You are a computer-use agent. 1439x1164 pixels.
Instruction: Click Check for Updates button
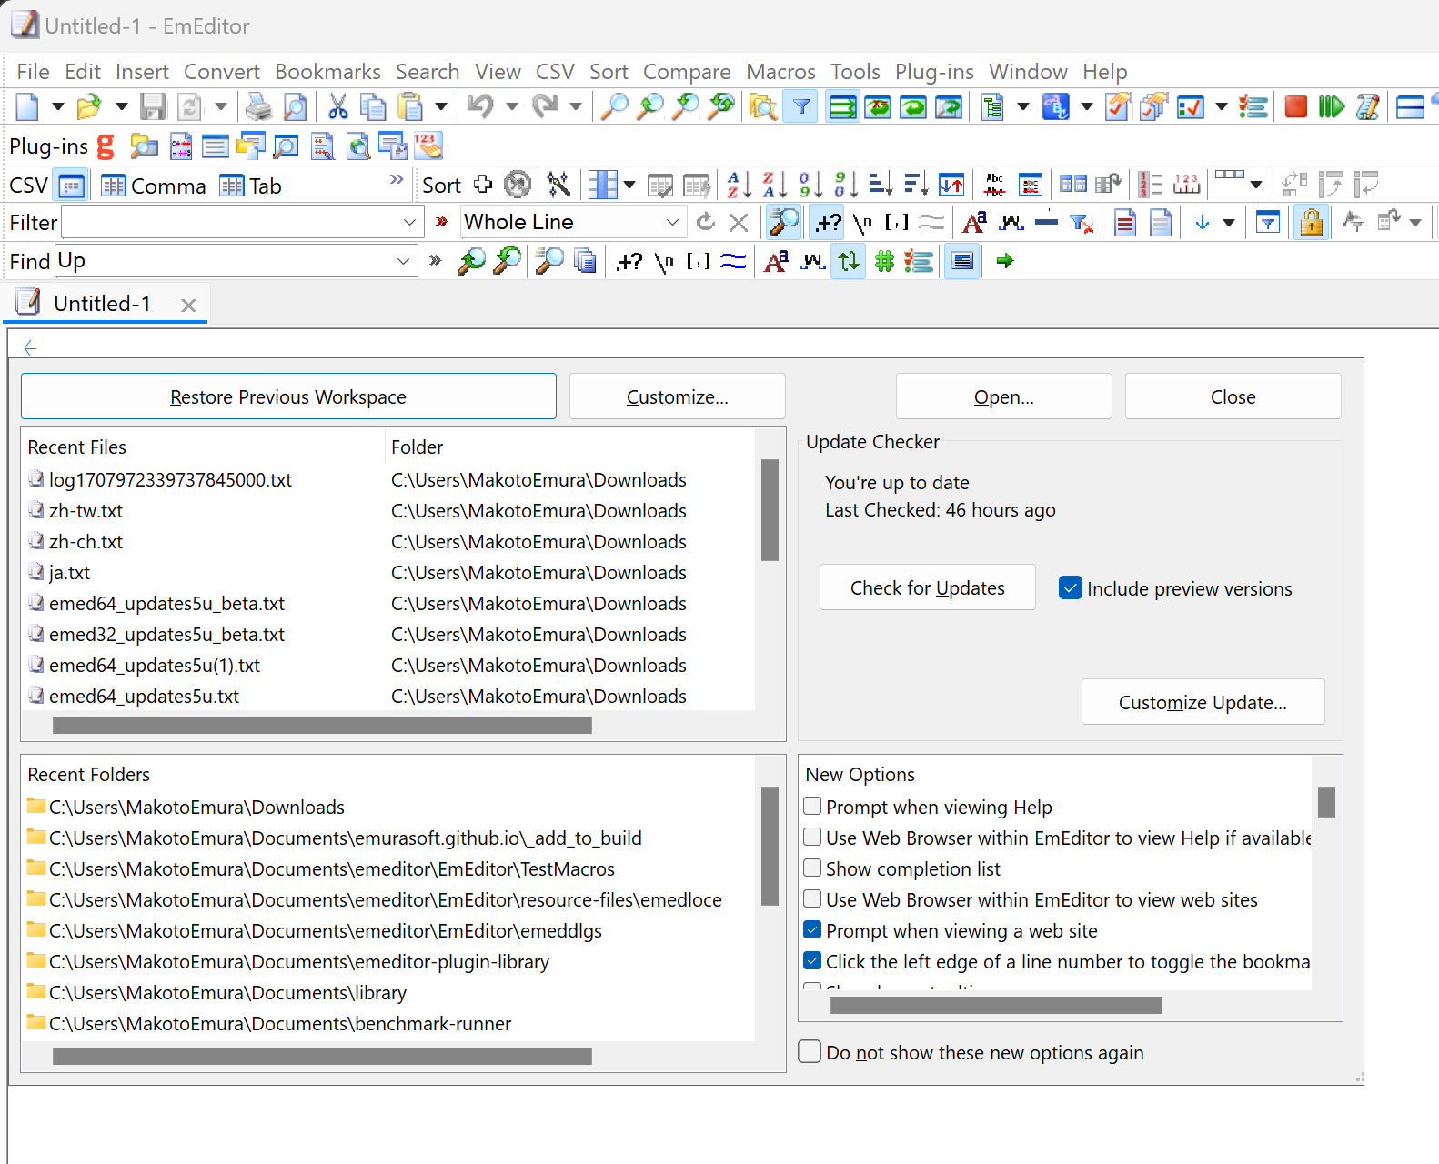pyautogui.click(x=927, y=587)
